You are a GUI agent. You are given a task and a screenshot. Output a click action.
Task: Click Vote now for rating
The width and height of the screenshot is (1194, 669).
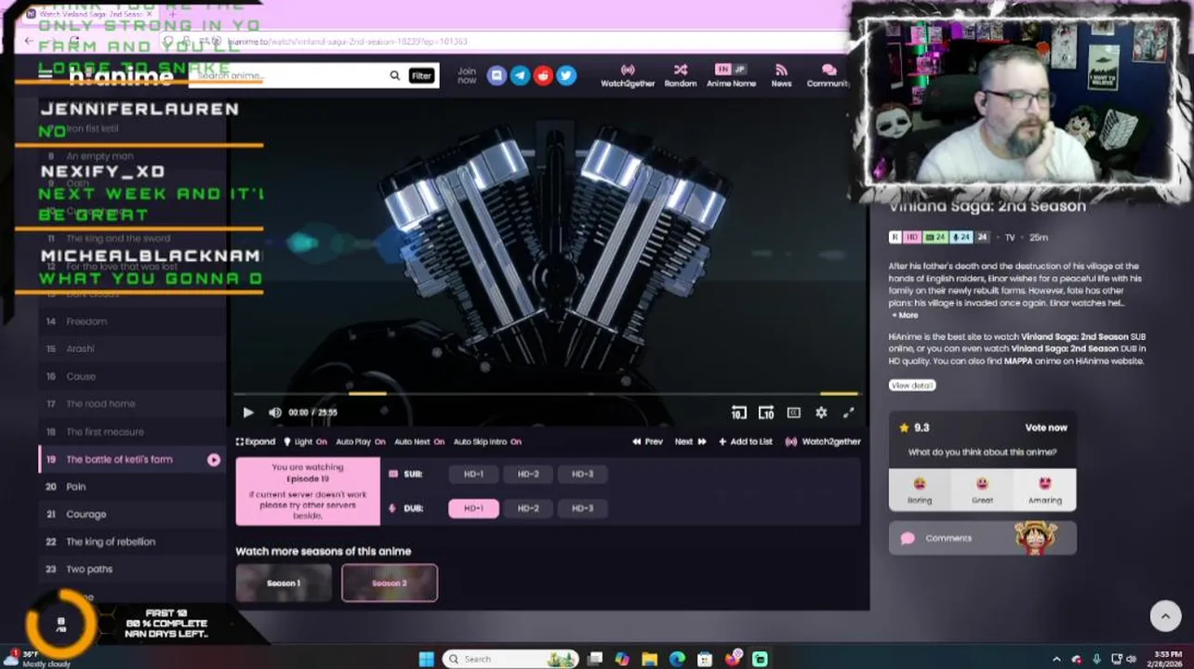click(x=1046, y=427)
